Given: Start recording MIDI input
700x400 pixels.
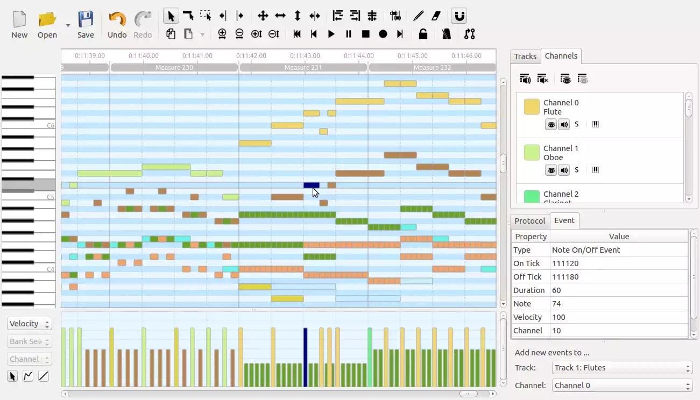Looking at the screenshot, I should pos(383,34).
